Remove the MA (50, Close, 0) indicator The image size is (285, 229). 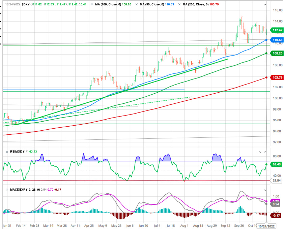pyautogui.click(x=137, y=4)
